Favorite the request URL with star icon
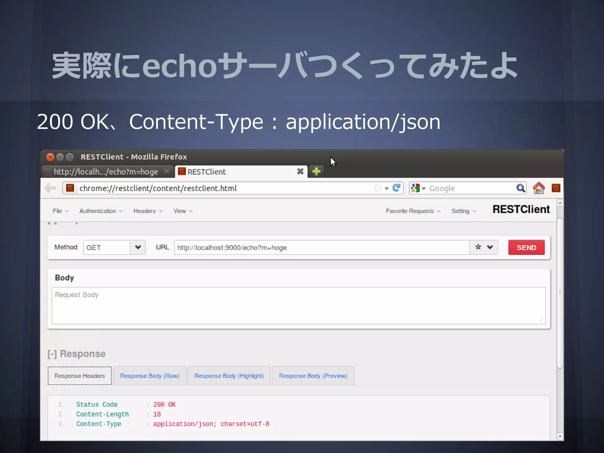This screenshot has height=453, width=604. pyautogui.click(x=478, y=247)
